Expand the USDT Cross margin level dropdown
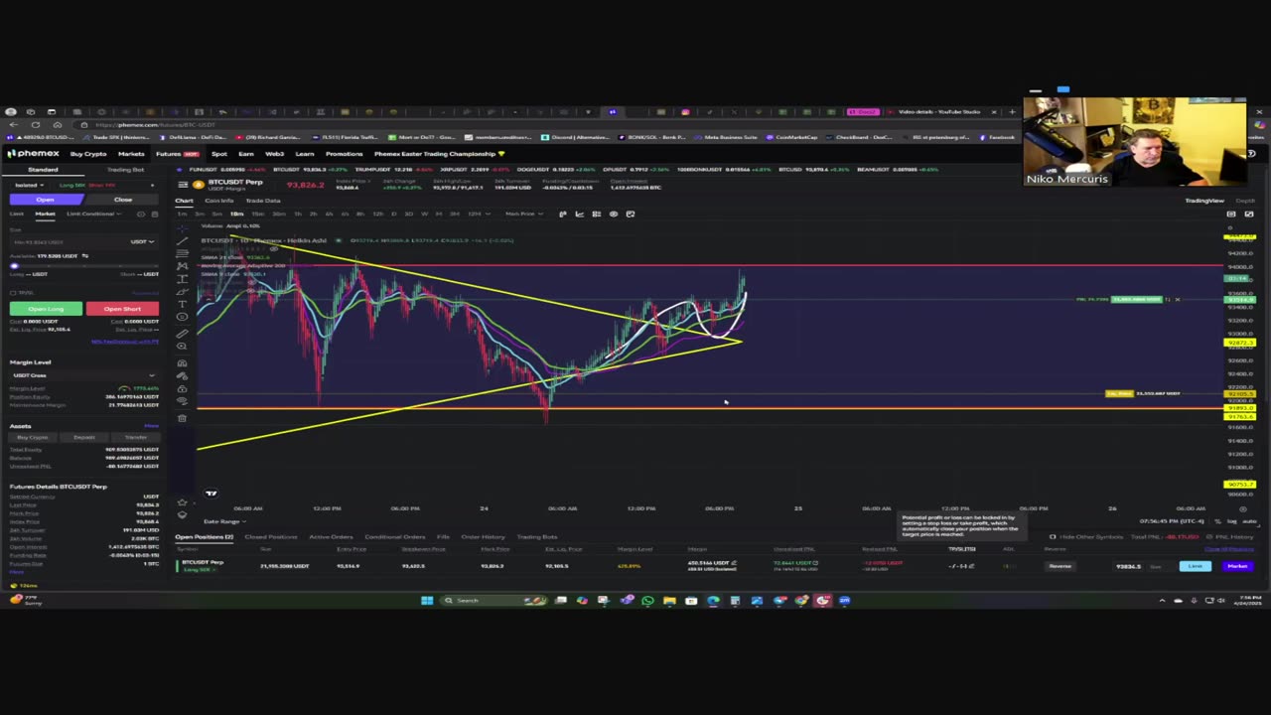Screen dimensions: 1271x715 pos(82,375)
